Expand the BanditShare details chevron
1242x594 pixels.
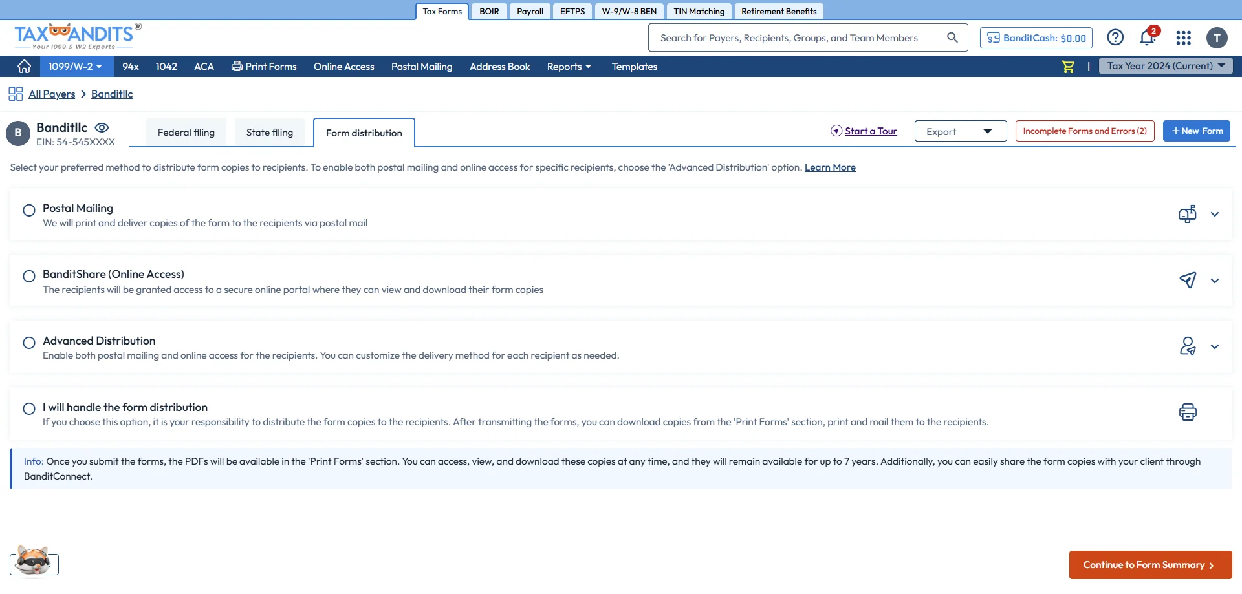[1215, 281]
